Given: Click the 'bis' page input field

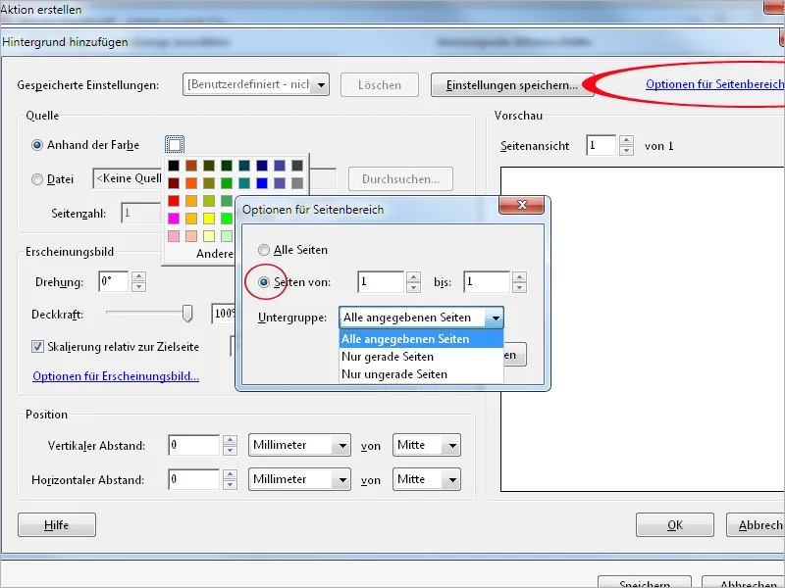Looking at the screenshot, I should pyautogui.click(x=487, y=282).
